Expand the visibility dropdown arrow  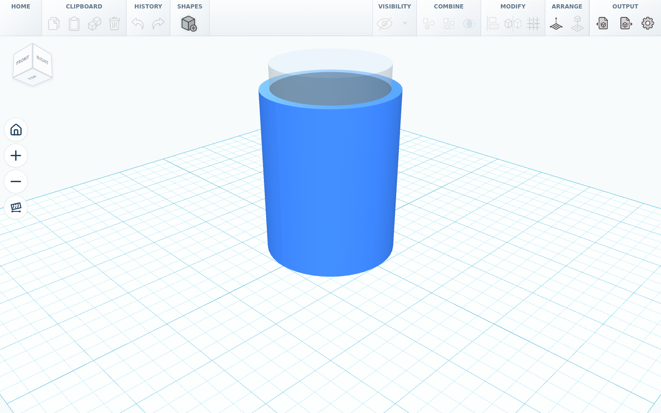(x=405, y=24)
